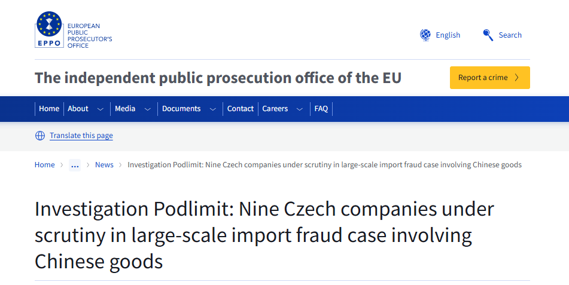This screenshot has width=569, height=285.
Task: Click the magnifying glass search icon
Action: pyautogui.click(x=488, y=35)
